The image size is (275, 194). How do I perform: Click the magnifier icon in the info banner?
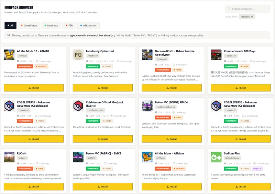point(9,35)
